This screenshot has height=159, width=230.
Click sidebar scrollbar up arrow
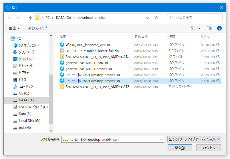pyautogui.click(x=51, y=35)
